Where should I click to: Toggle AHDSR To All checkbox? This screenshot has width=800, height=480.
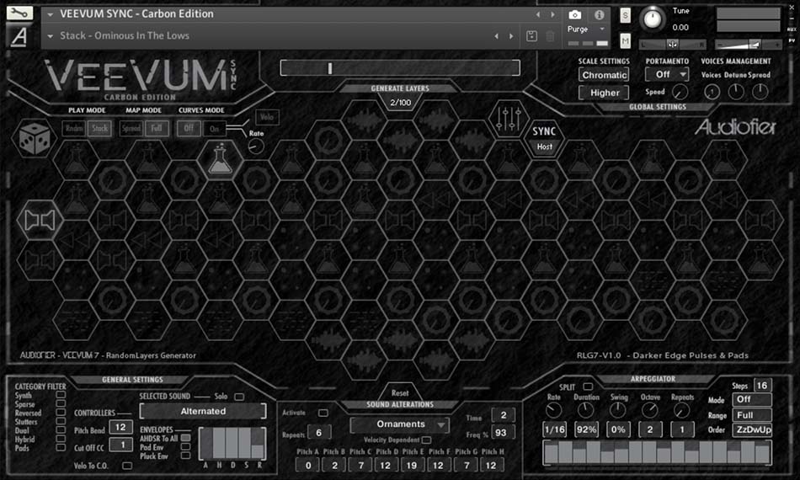186,438
